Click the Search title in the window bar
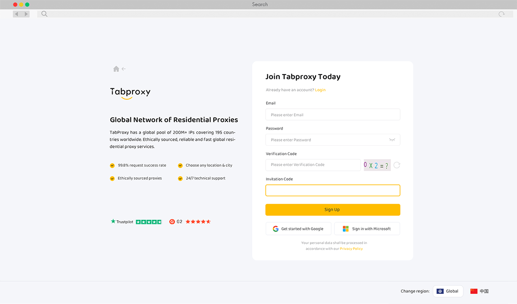Viewport: 517px width, 304px height. coord(260,4)
